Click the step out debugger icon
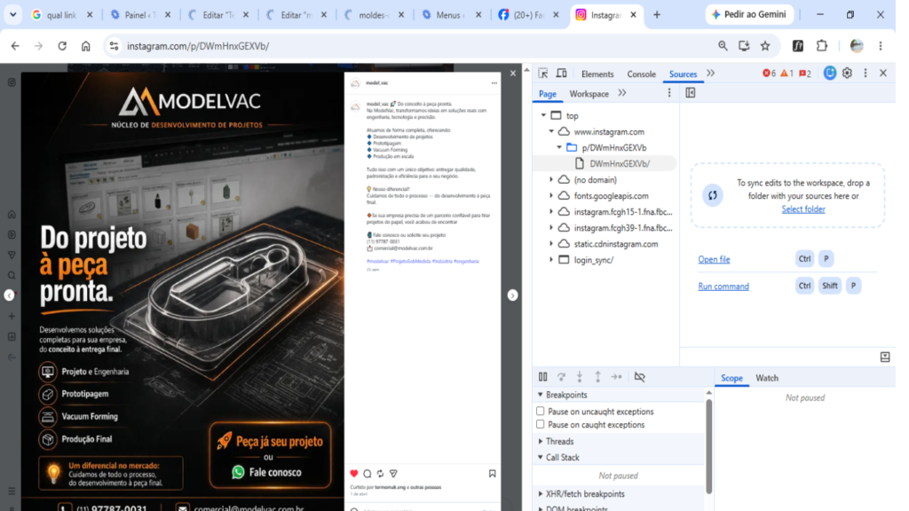 click(x=597, y=376)
